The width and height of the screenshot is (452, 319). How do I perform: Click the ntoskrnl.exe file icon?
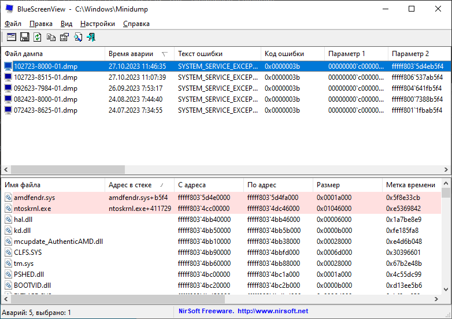(8, 209)
